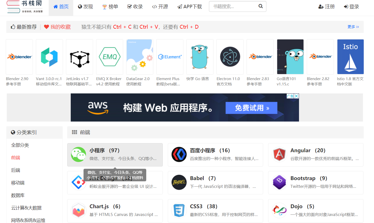
Task: Open the 开源 open source menu item
Action: click(x=160, y=7)
